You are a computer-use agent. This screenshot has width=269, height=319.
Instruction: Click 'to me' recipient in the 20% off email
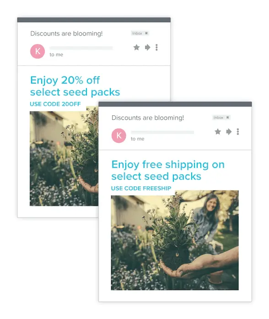[x=56, y=55]
